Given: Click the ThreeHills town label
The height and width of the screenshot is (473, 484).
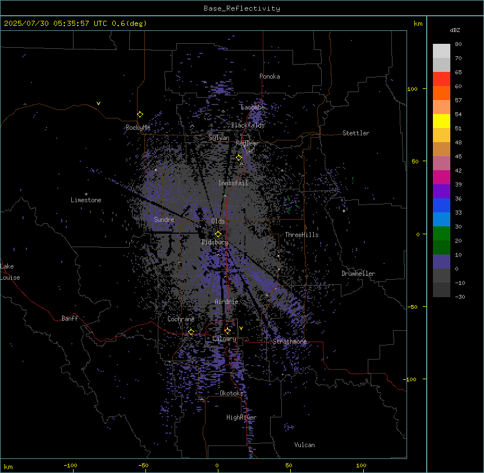Looking at the screenshot, I should [302, 235].
